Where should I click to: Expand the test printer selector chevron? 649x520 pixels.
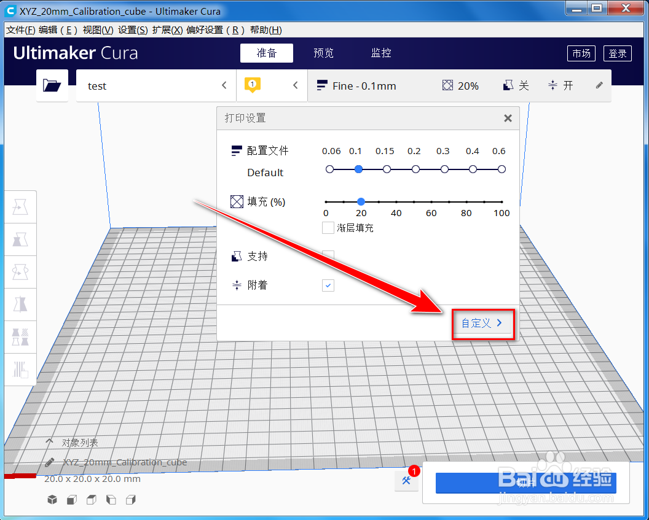224,85
